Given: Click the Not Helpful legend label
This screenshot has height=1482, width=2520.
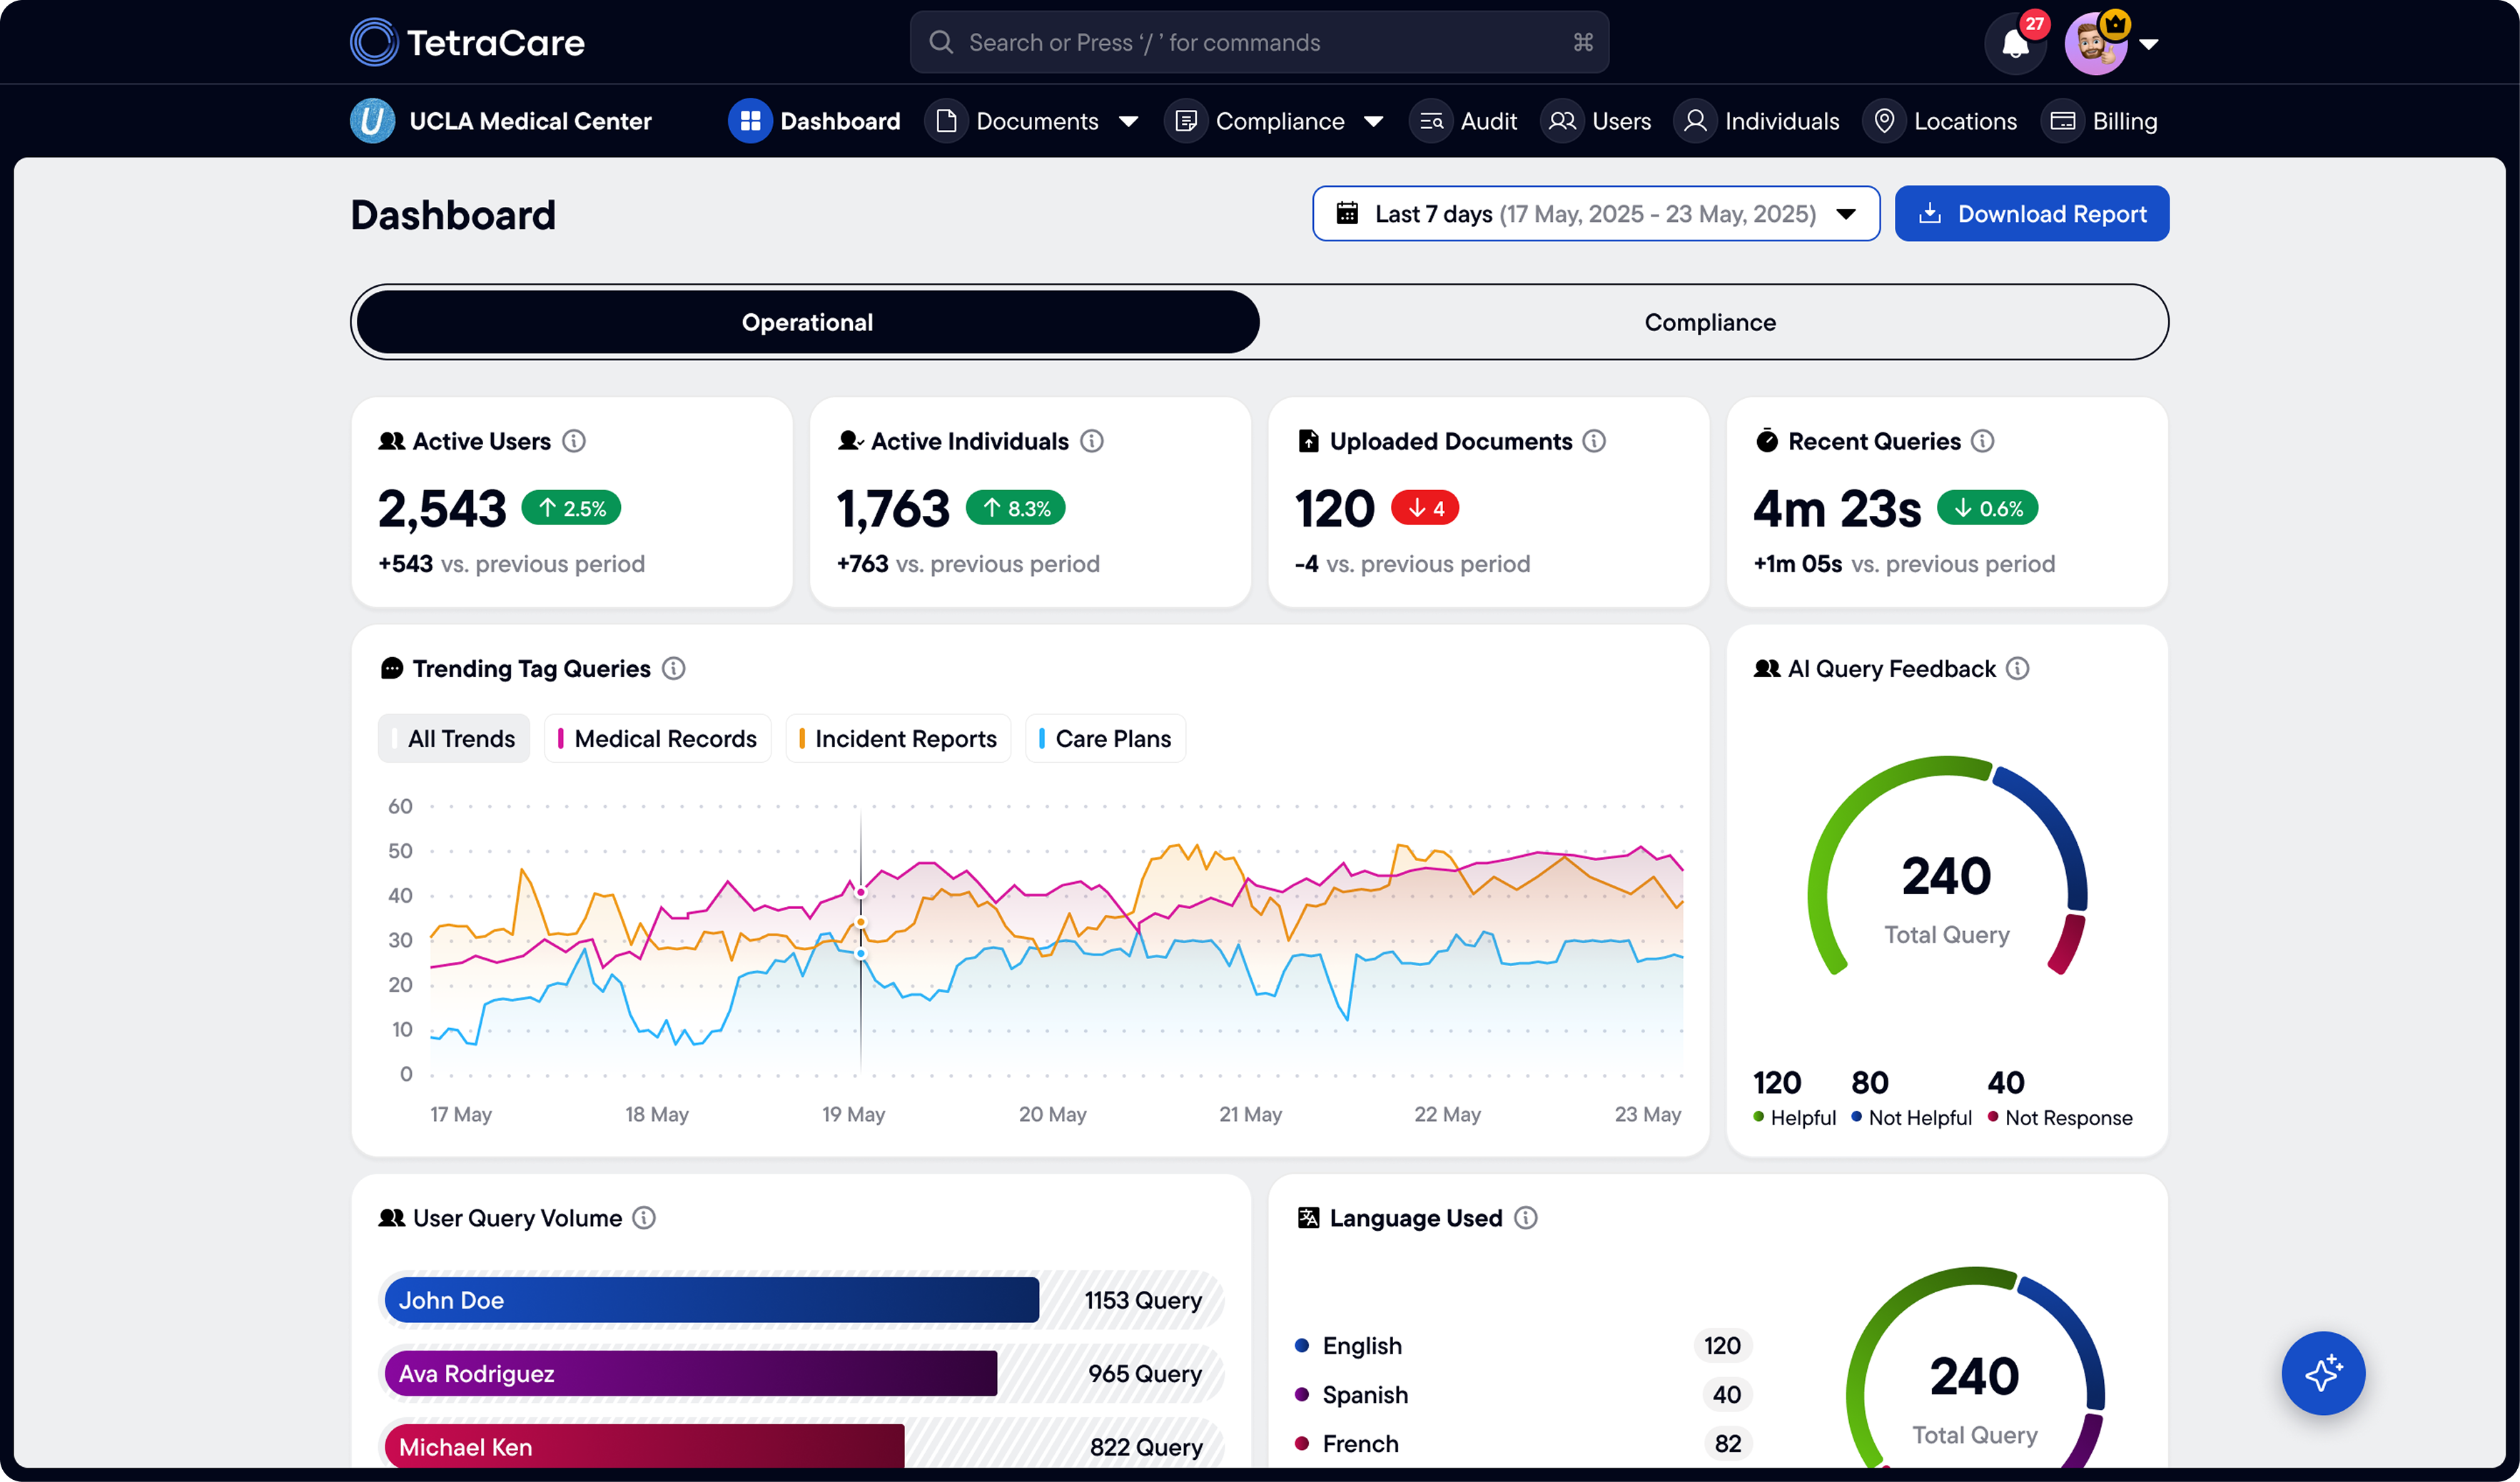Looking at the screenshot, I should coord(1920,1117).
